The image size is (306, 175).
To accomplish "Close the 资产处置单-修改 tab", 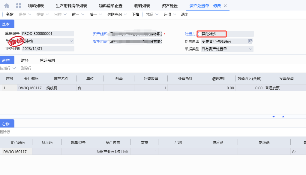I will point(226,5).
